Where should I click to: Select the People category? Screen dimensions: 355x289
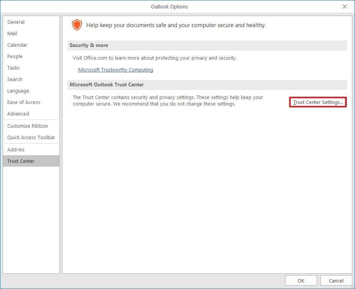tap(15, 56)
